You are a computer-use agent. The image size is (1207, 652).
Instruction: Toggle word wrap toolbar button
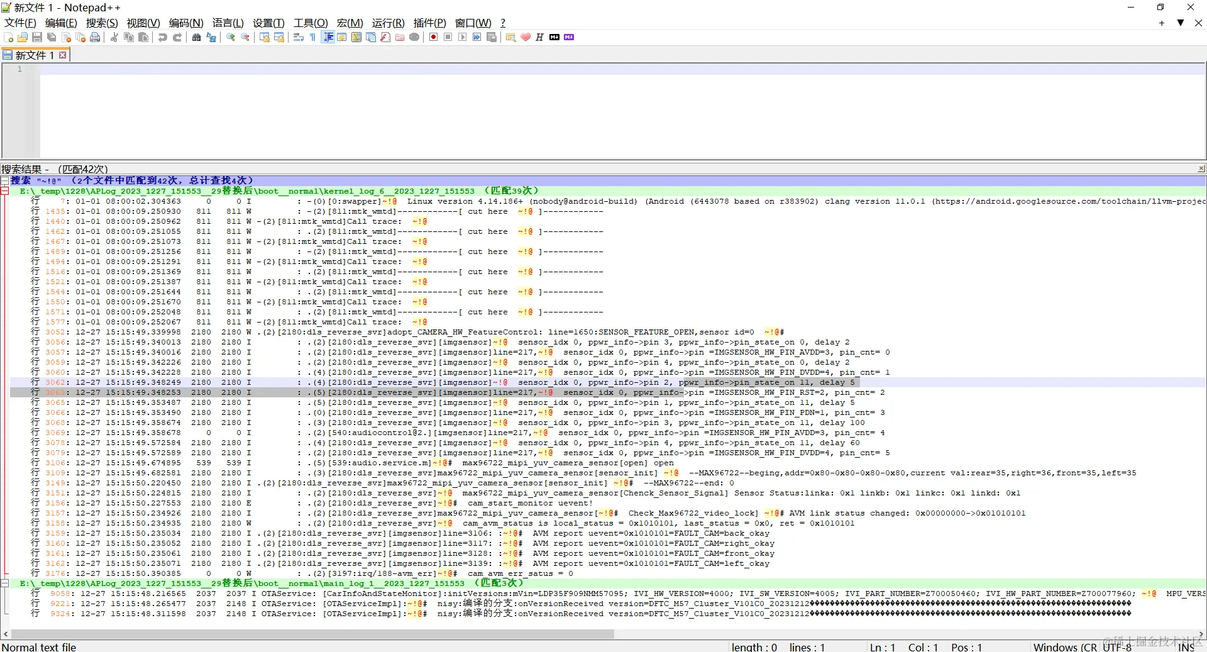(298, 37)
